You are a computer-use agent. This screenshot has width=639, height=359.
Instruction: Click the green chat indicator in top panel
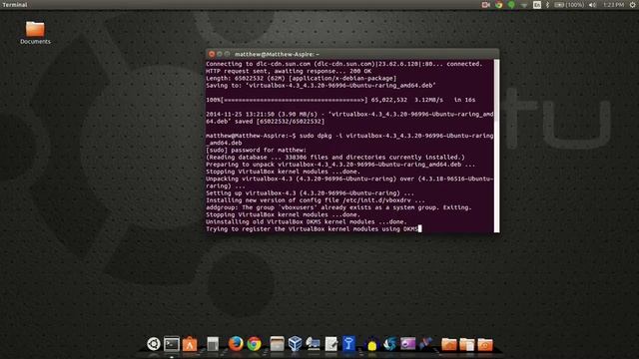tap(511, 5)
